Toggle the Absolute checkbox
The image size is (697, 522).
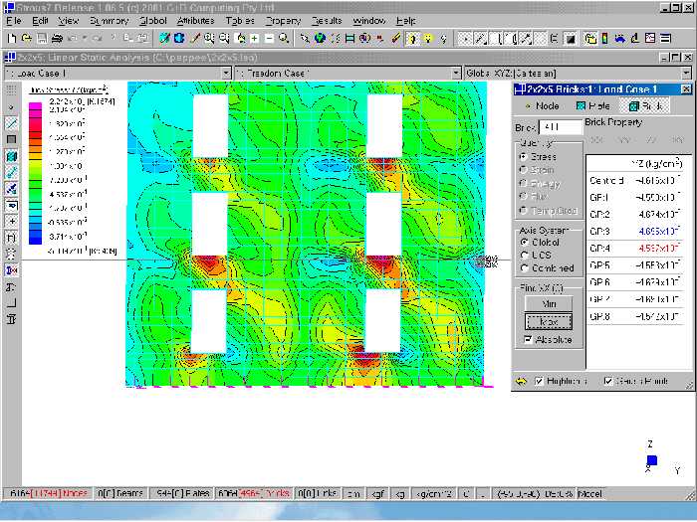click(x=528, y=340)
